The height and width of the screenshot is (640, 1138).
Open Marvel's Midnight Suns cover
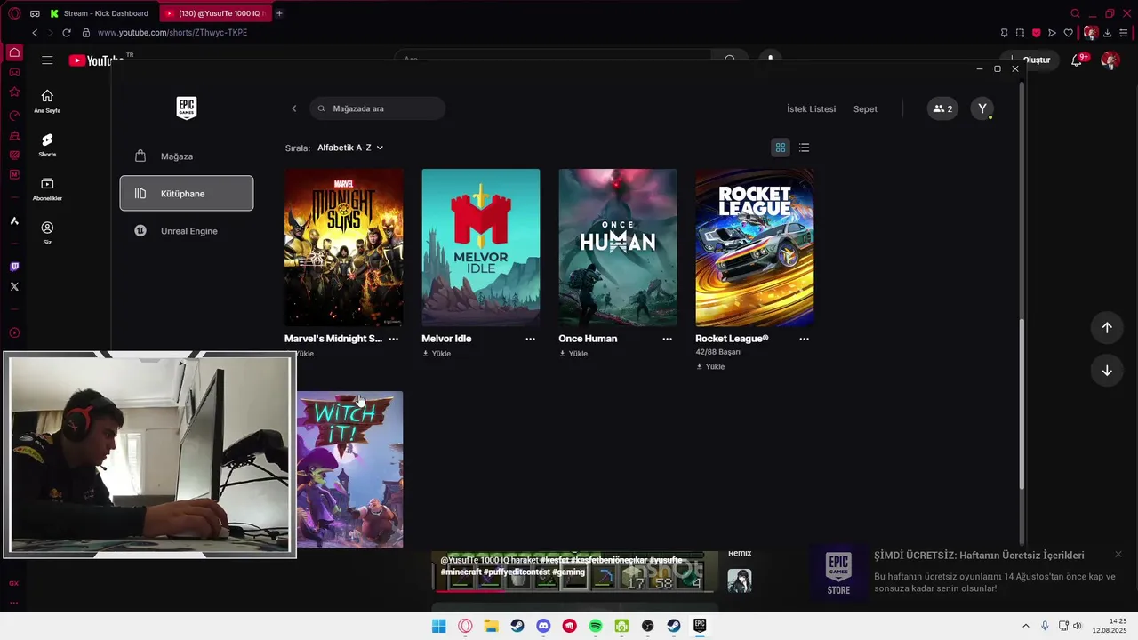[344, 248]
